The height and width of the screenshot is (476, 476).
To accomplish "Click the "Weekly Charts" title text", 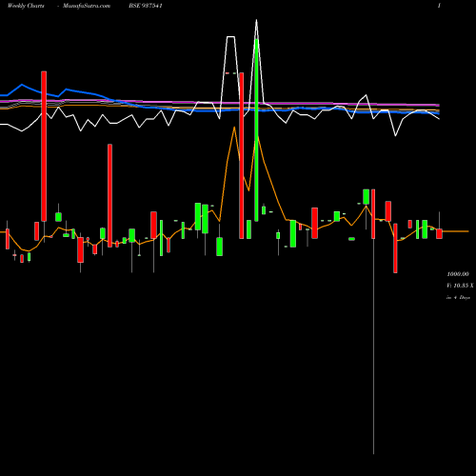I will pyautogui.click(x=26, y=6).
